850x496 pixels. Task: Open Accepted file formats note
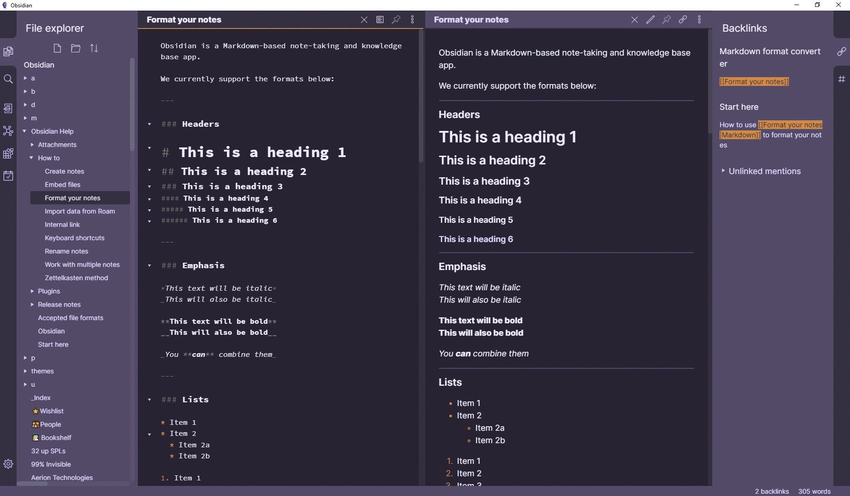pyautogui.click(x=70, y=318)
